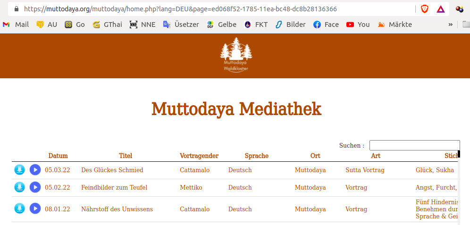Download the 'Feindbilder zum Teufel' recording

point(19,187)
